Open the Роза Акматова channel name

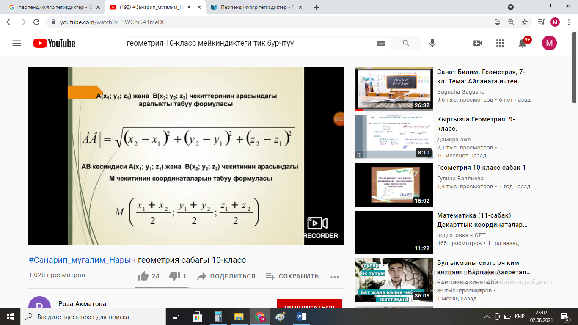(x=82, y=304)
